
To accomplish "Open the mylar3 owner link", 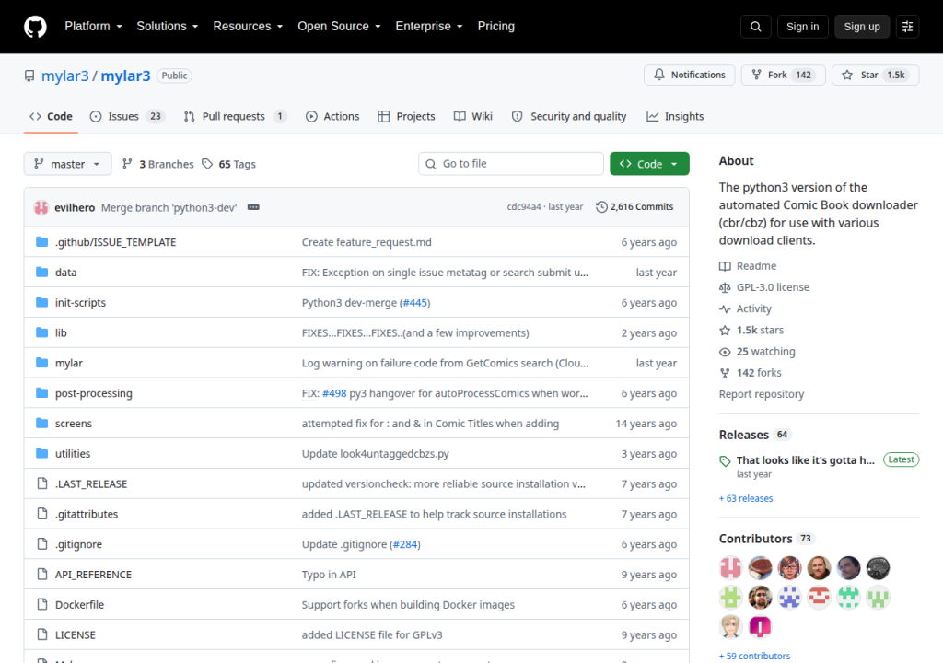I will click(65, 76).
